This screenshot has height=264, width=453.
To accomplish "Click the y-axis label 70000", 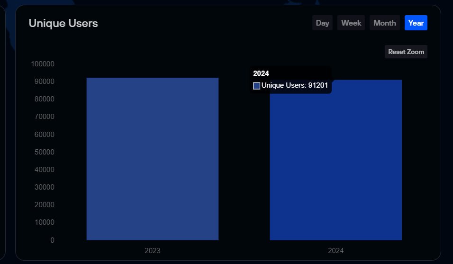I will pyautogui.click(x=44, y=117).
